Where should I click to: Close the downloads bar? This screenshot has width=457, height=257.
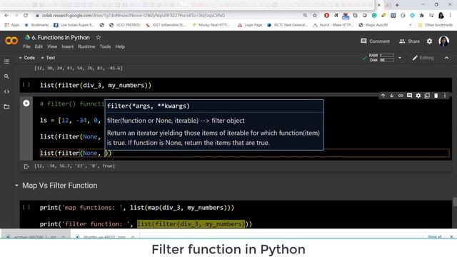[451, 236]
